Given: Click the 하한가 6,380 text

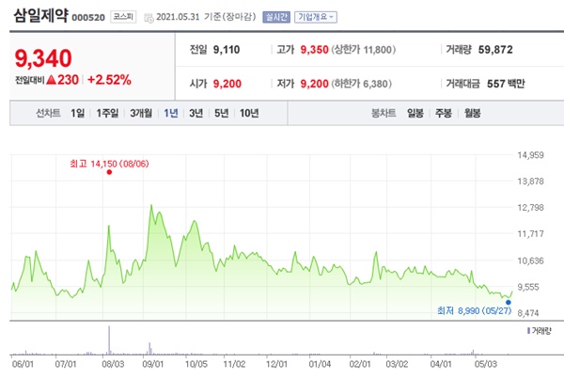Looking at the screenshot, I should [361, 84].
